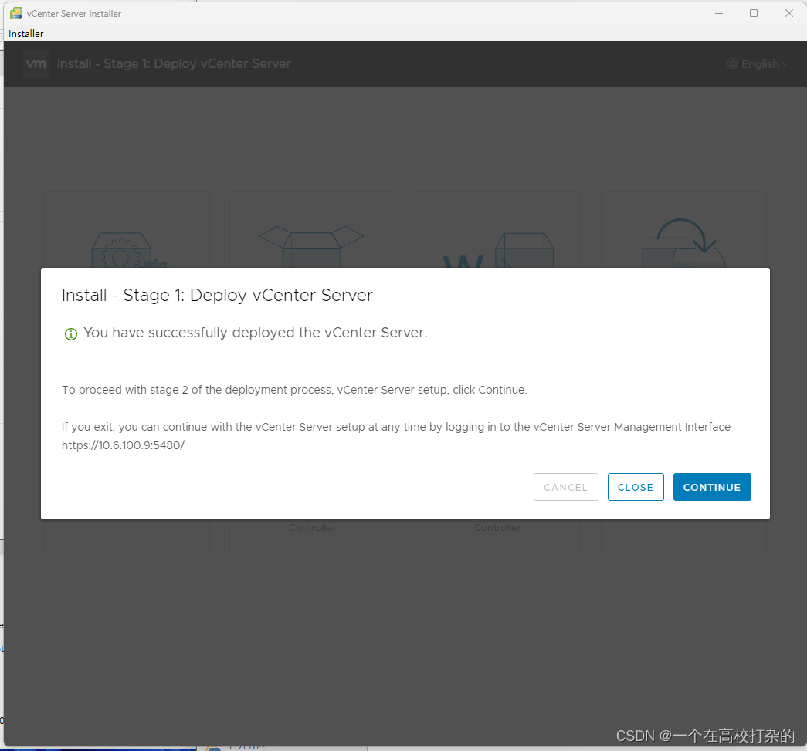
Task: Click the https://10.6.100.9:5480/ address text
Action: (x=123, y=445)
